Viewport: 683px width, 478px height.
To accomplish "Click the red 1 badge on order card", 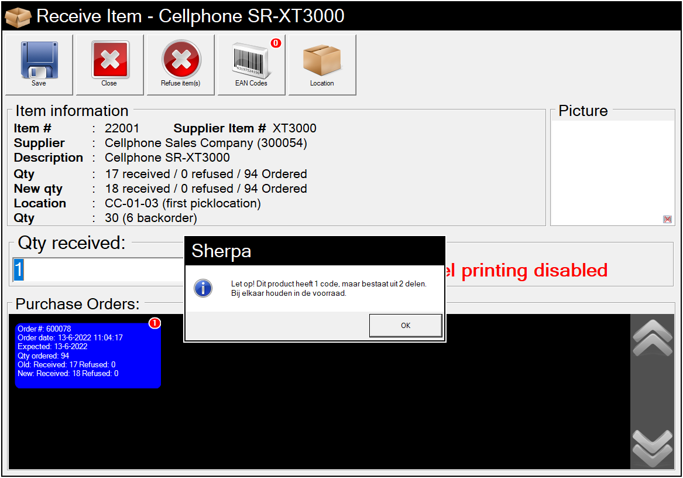I will [155, 323].
